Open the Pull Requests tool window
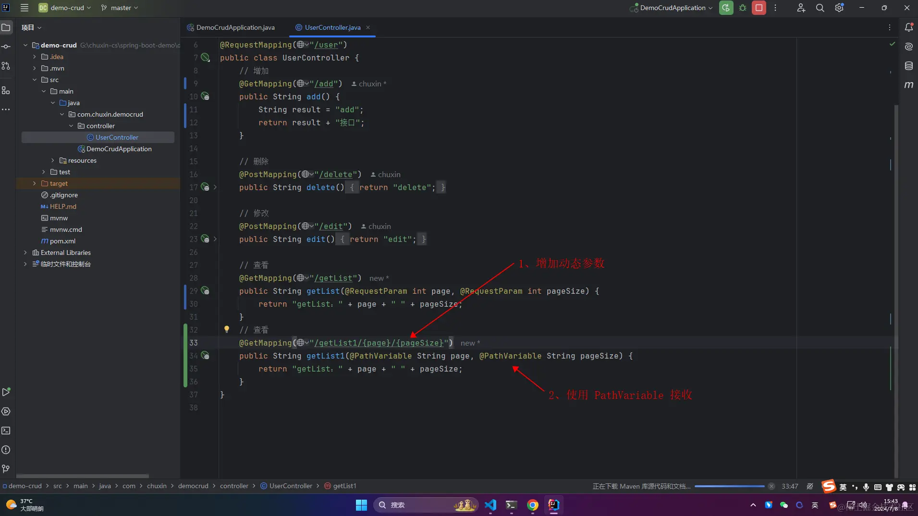Screen dimensions: 918x516 [6, 66]
